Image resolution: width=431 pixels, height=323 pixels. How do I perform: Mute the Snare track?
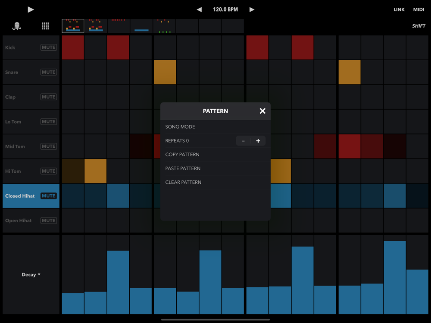[48, 72]
